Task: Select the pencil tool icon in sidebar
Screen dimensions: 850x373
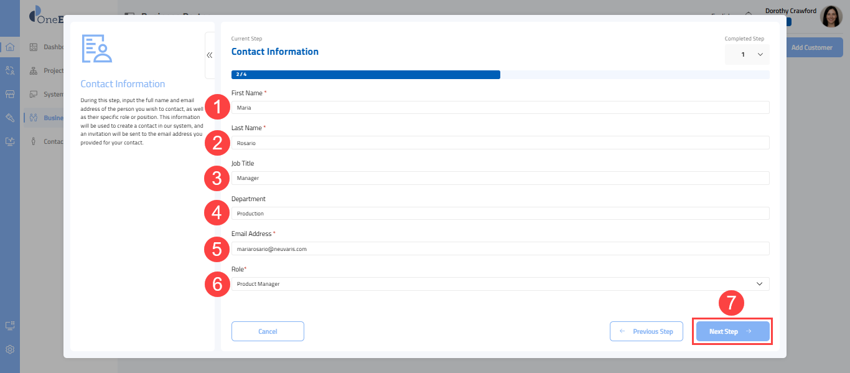Action: 10,118
